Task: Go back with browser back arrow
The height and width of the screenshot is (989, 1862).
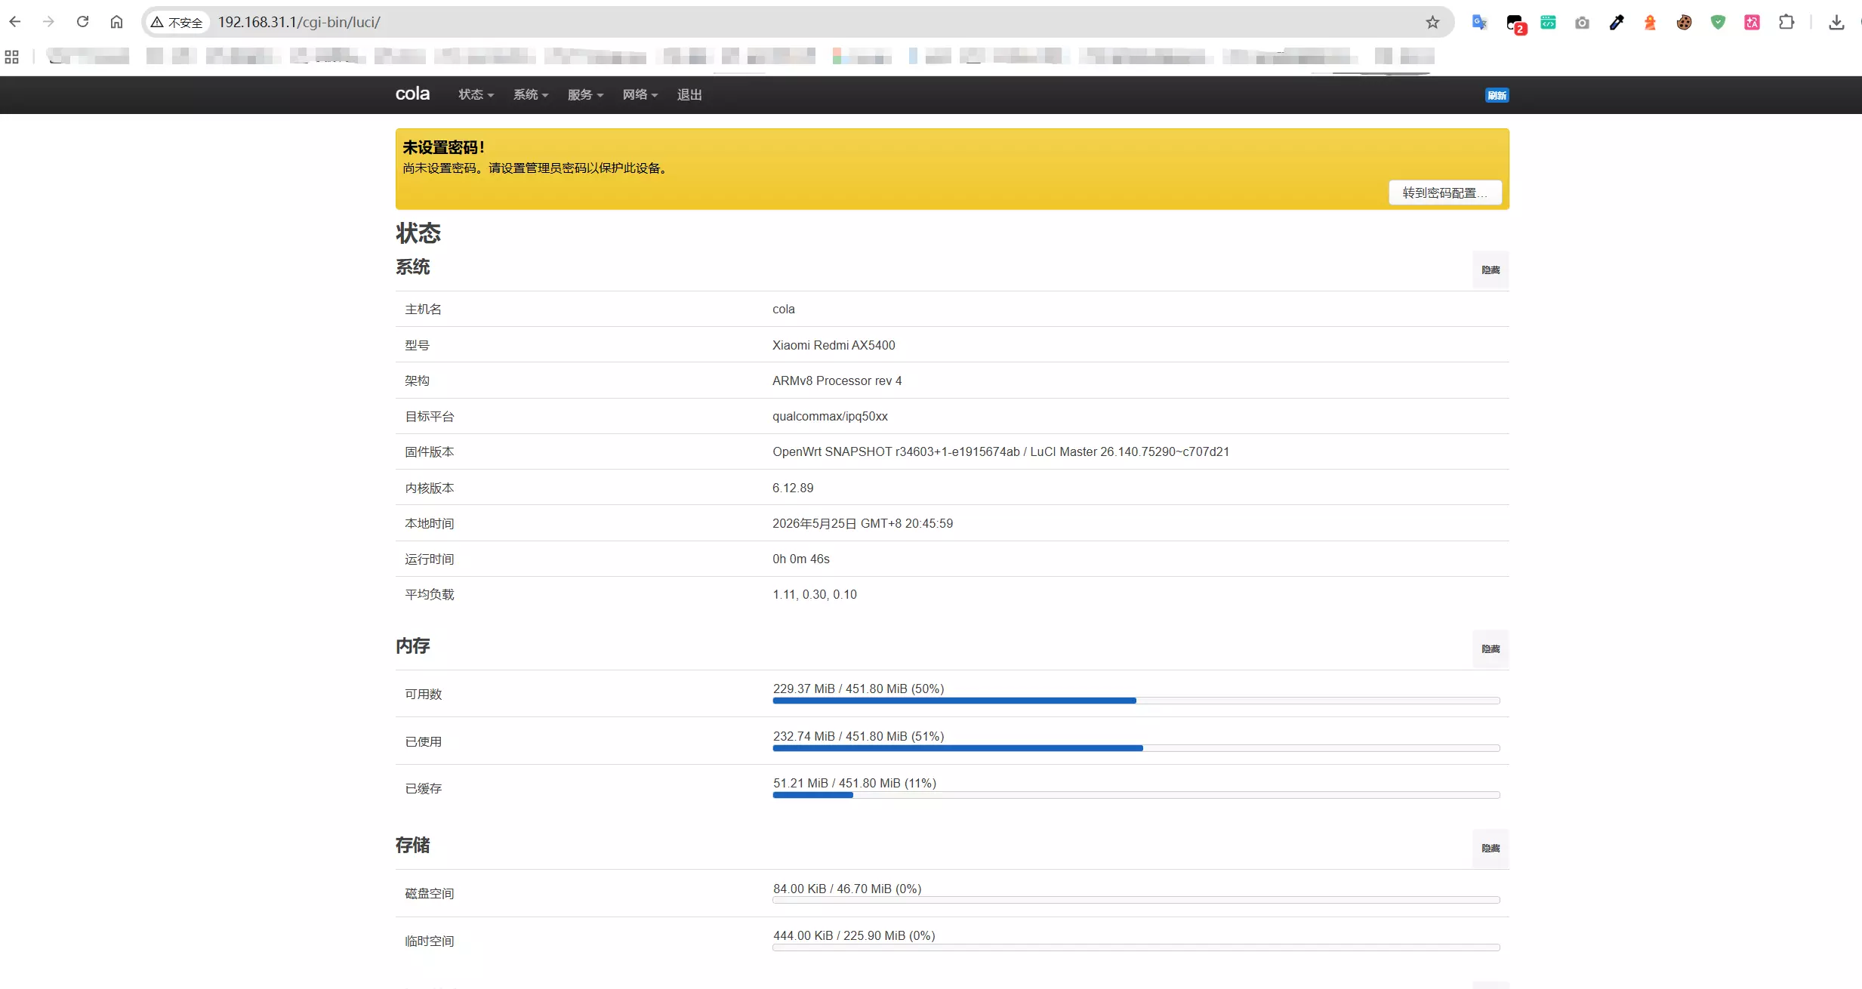Action: tap(15, 22)
